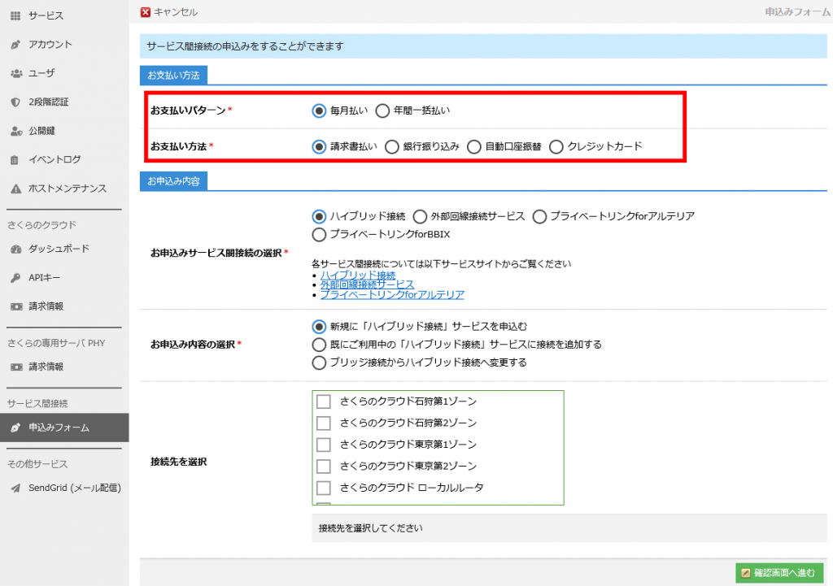The height and width of the screenshot is (586, 833).
Task: Open the プライベートリンクforアルテリア link
Action: (392, 294)
